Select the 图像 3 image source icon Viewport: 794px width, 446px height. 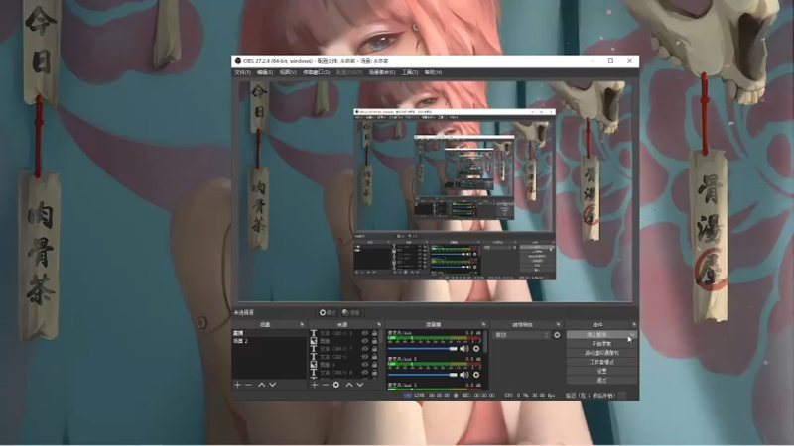click(314, 365)
